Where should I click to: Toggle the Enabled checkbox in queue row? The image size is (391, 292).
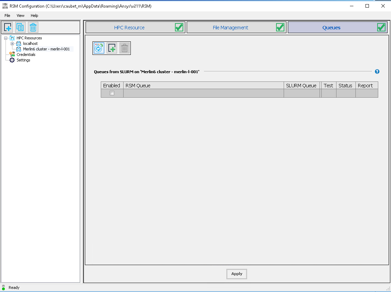(112, 93)
